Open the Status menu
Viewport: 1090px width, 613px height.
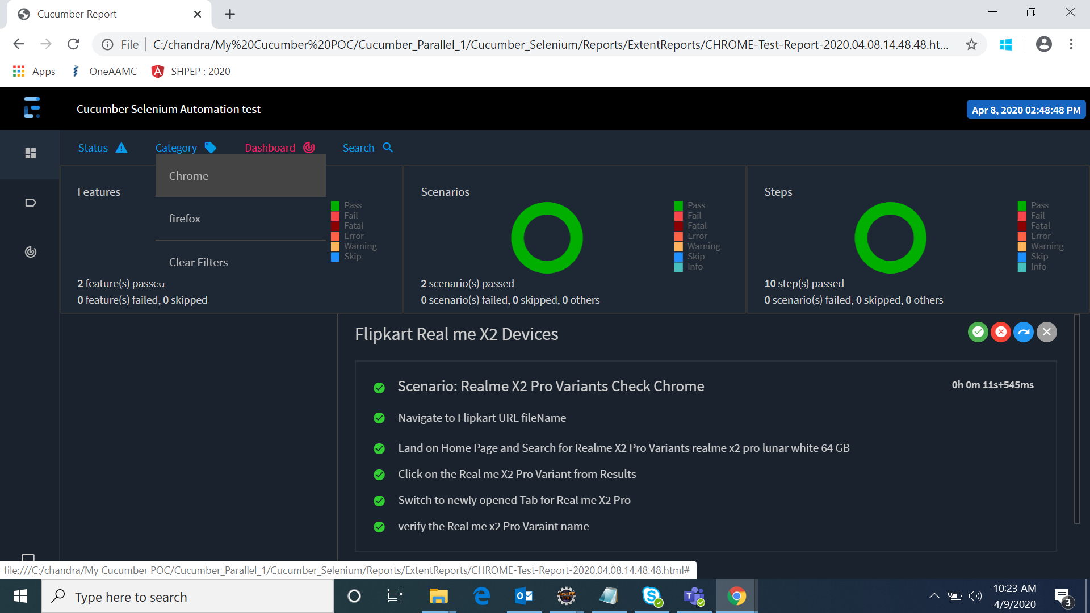(93, 148)
